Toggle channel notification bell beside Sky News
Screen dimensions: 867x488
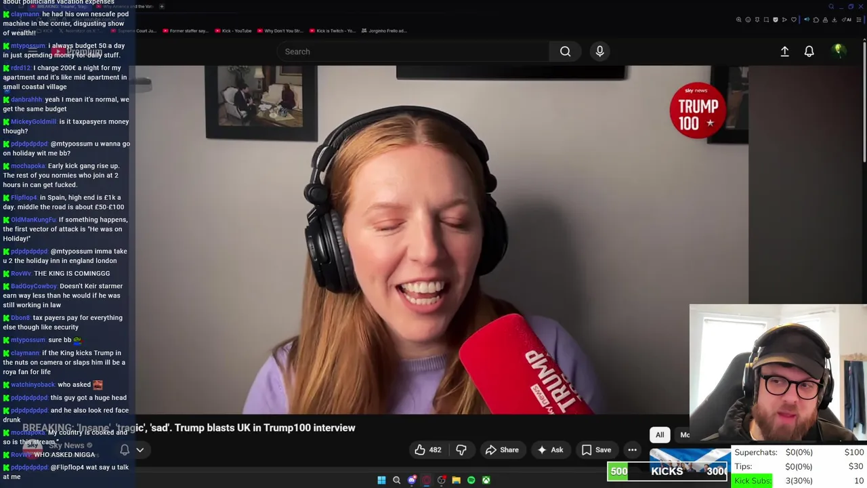coord(125,450)
